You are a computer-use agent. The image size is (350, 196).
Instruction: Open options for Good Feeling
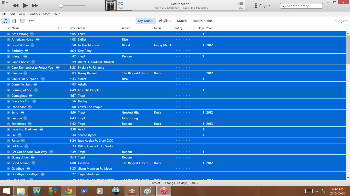point(33,163)
